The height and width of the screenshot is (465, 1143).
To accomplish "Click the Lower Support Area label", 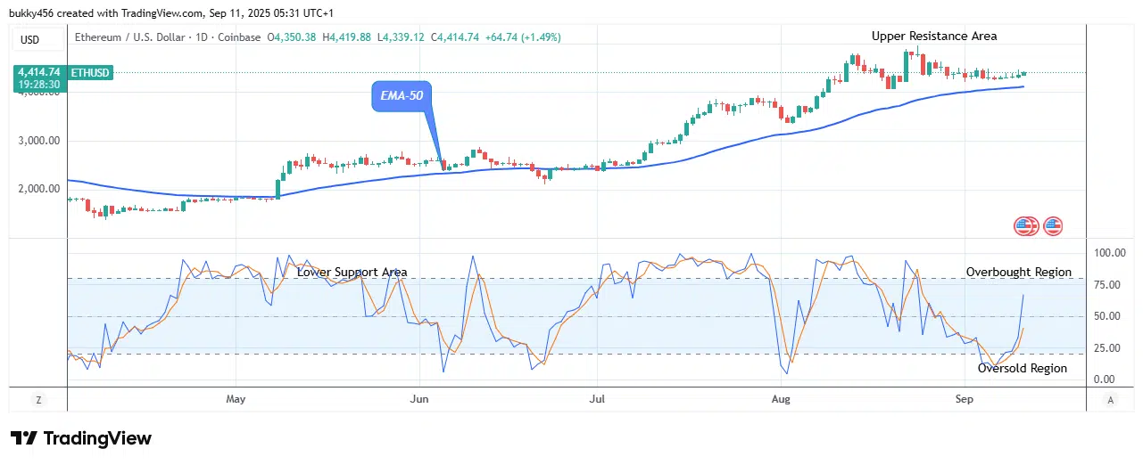I will 352,273.
